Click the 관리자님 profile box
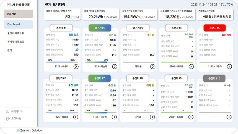This screenshot has width=238, height=134. [x=18, y=14]
